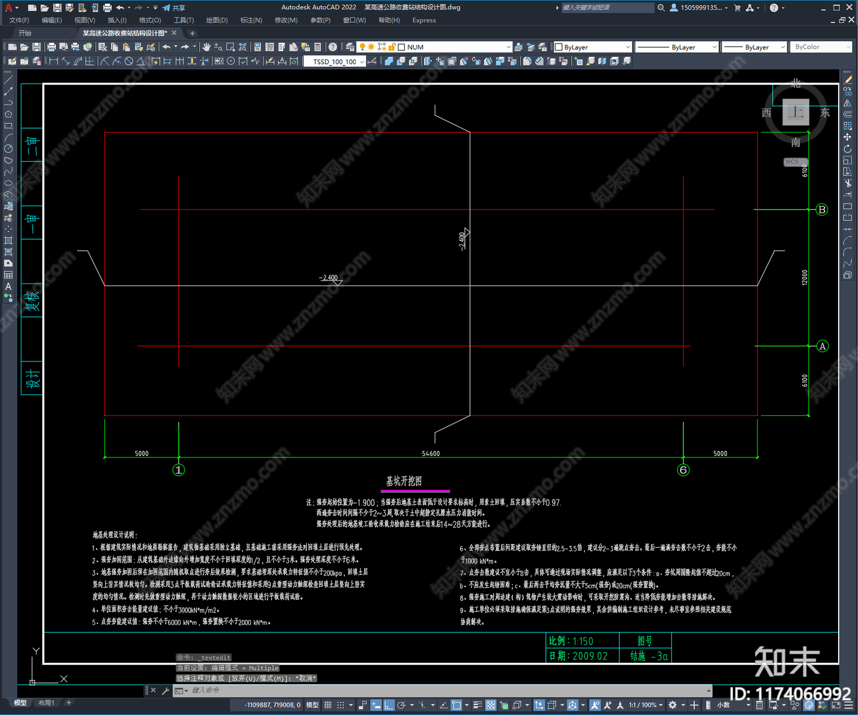
Task: Toggle polar tracking in status bar
Action: click(401, 705)
